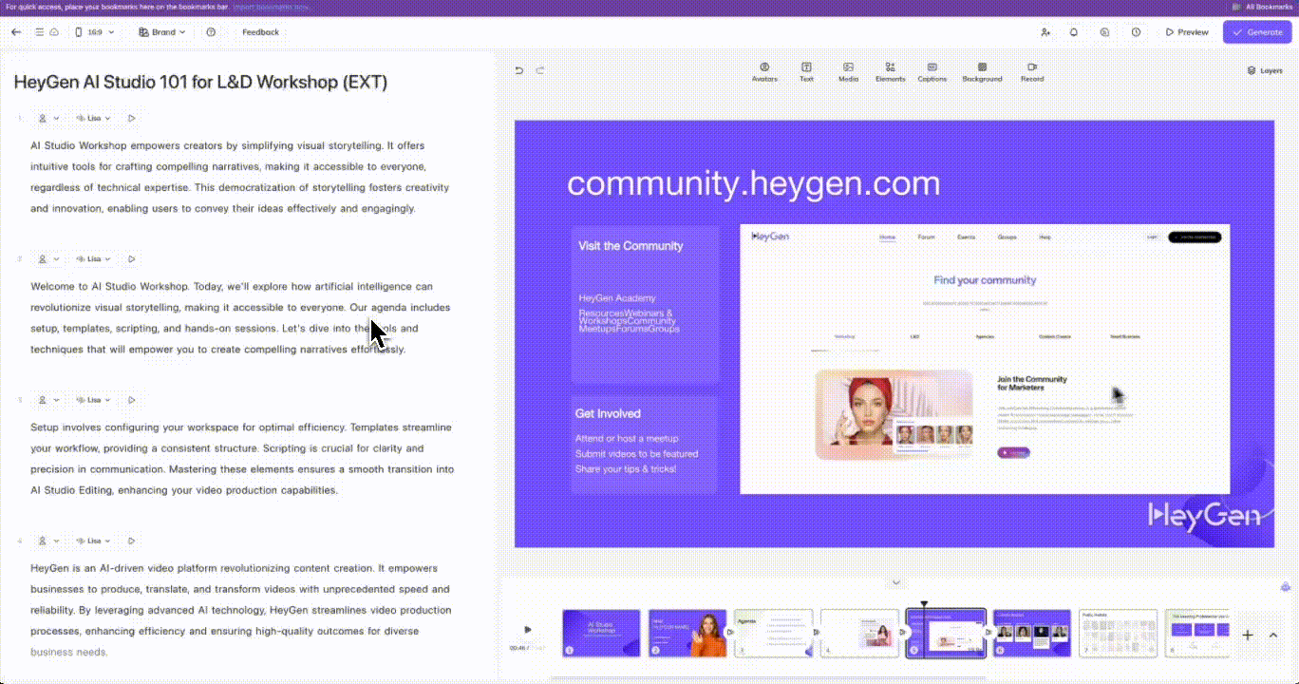Click the help question mark icon
The width and height of the screenshot is (1299, 684).
click(x=211, y=32)
